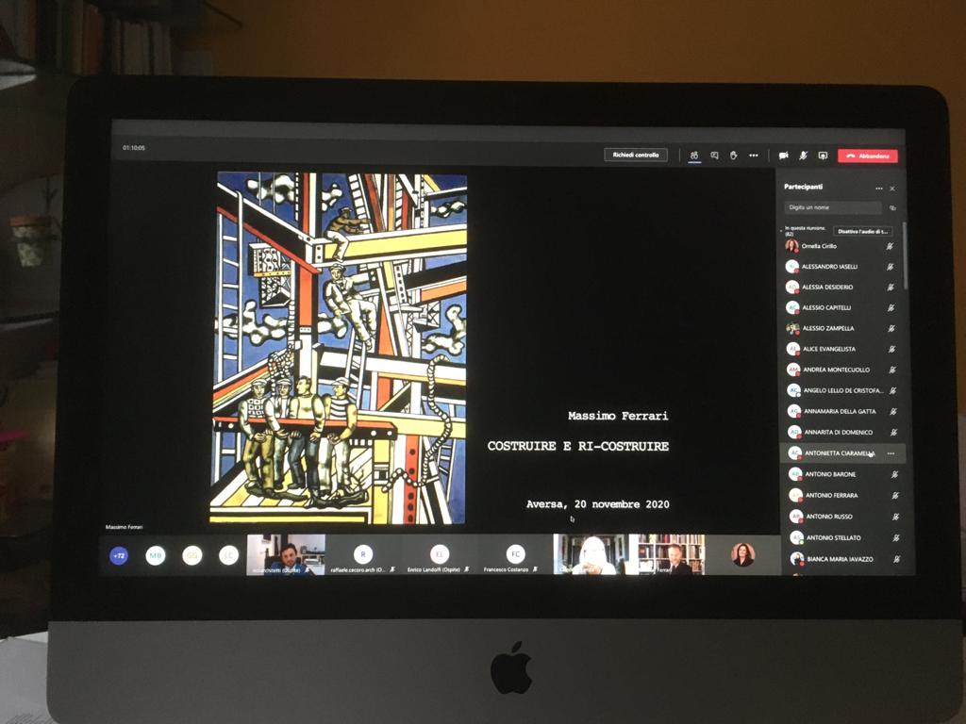
Task: Select participant ALESSANDRO IASELLI
Action: pos(841,267)
